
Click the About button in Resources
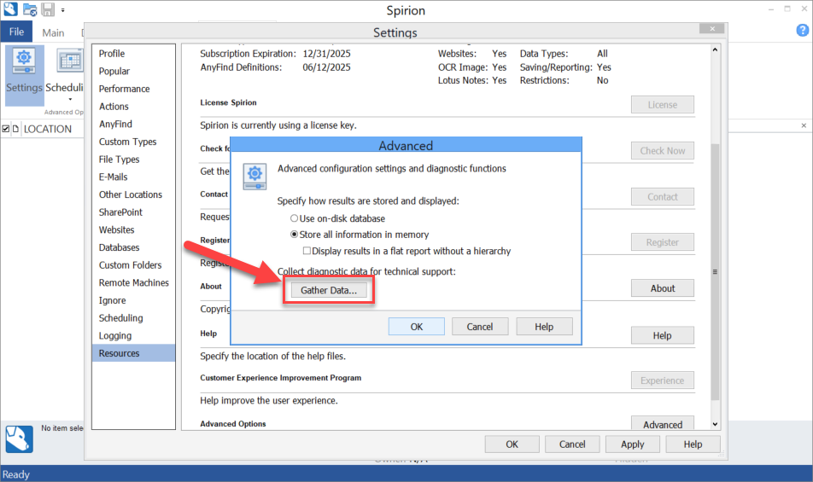click(662, 288)
